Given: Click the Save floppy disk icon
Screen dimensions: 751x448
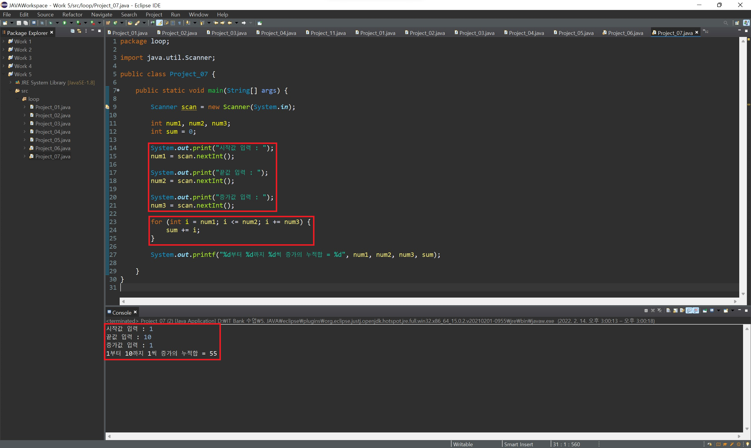Looking at the screenshot, I should tap(19, 23).
